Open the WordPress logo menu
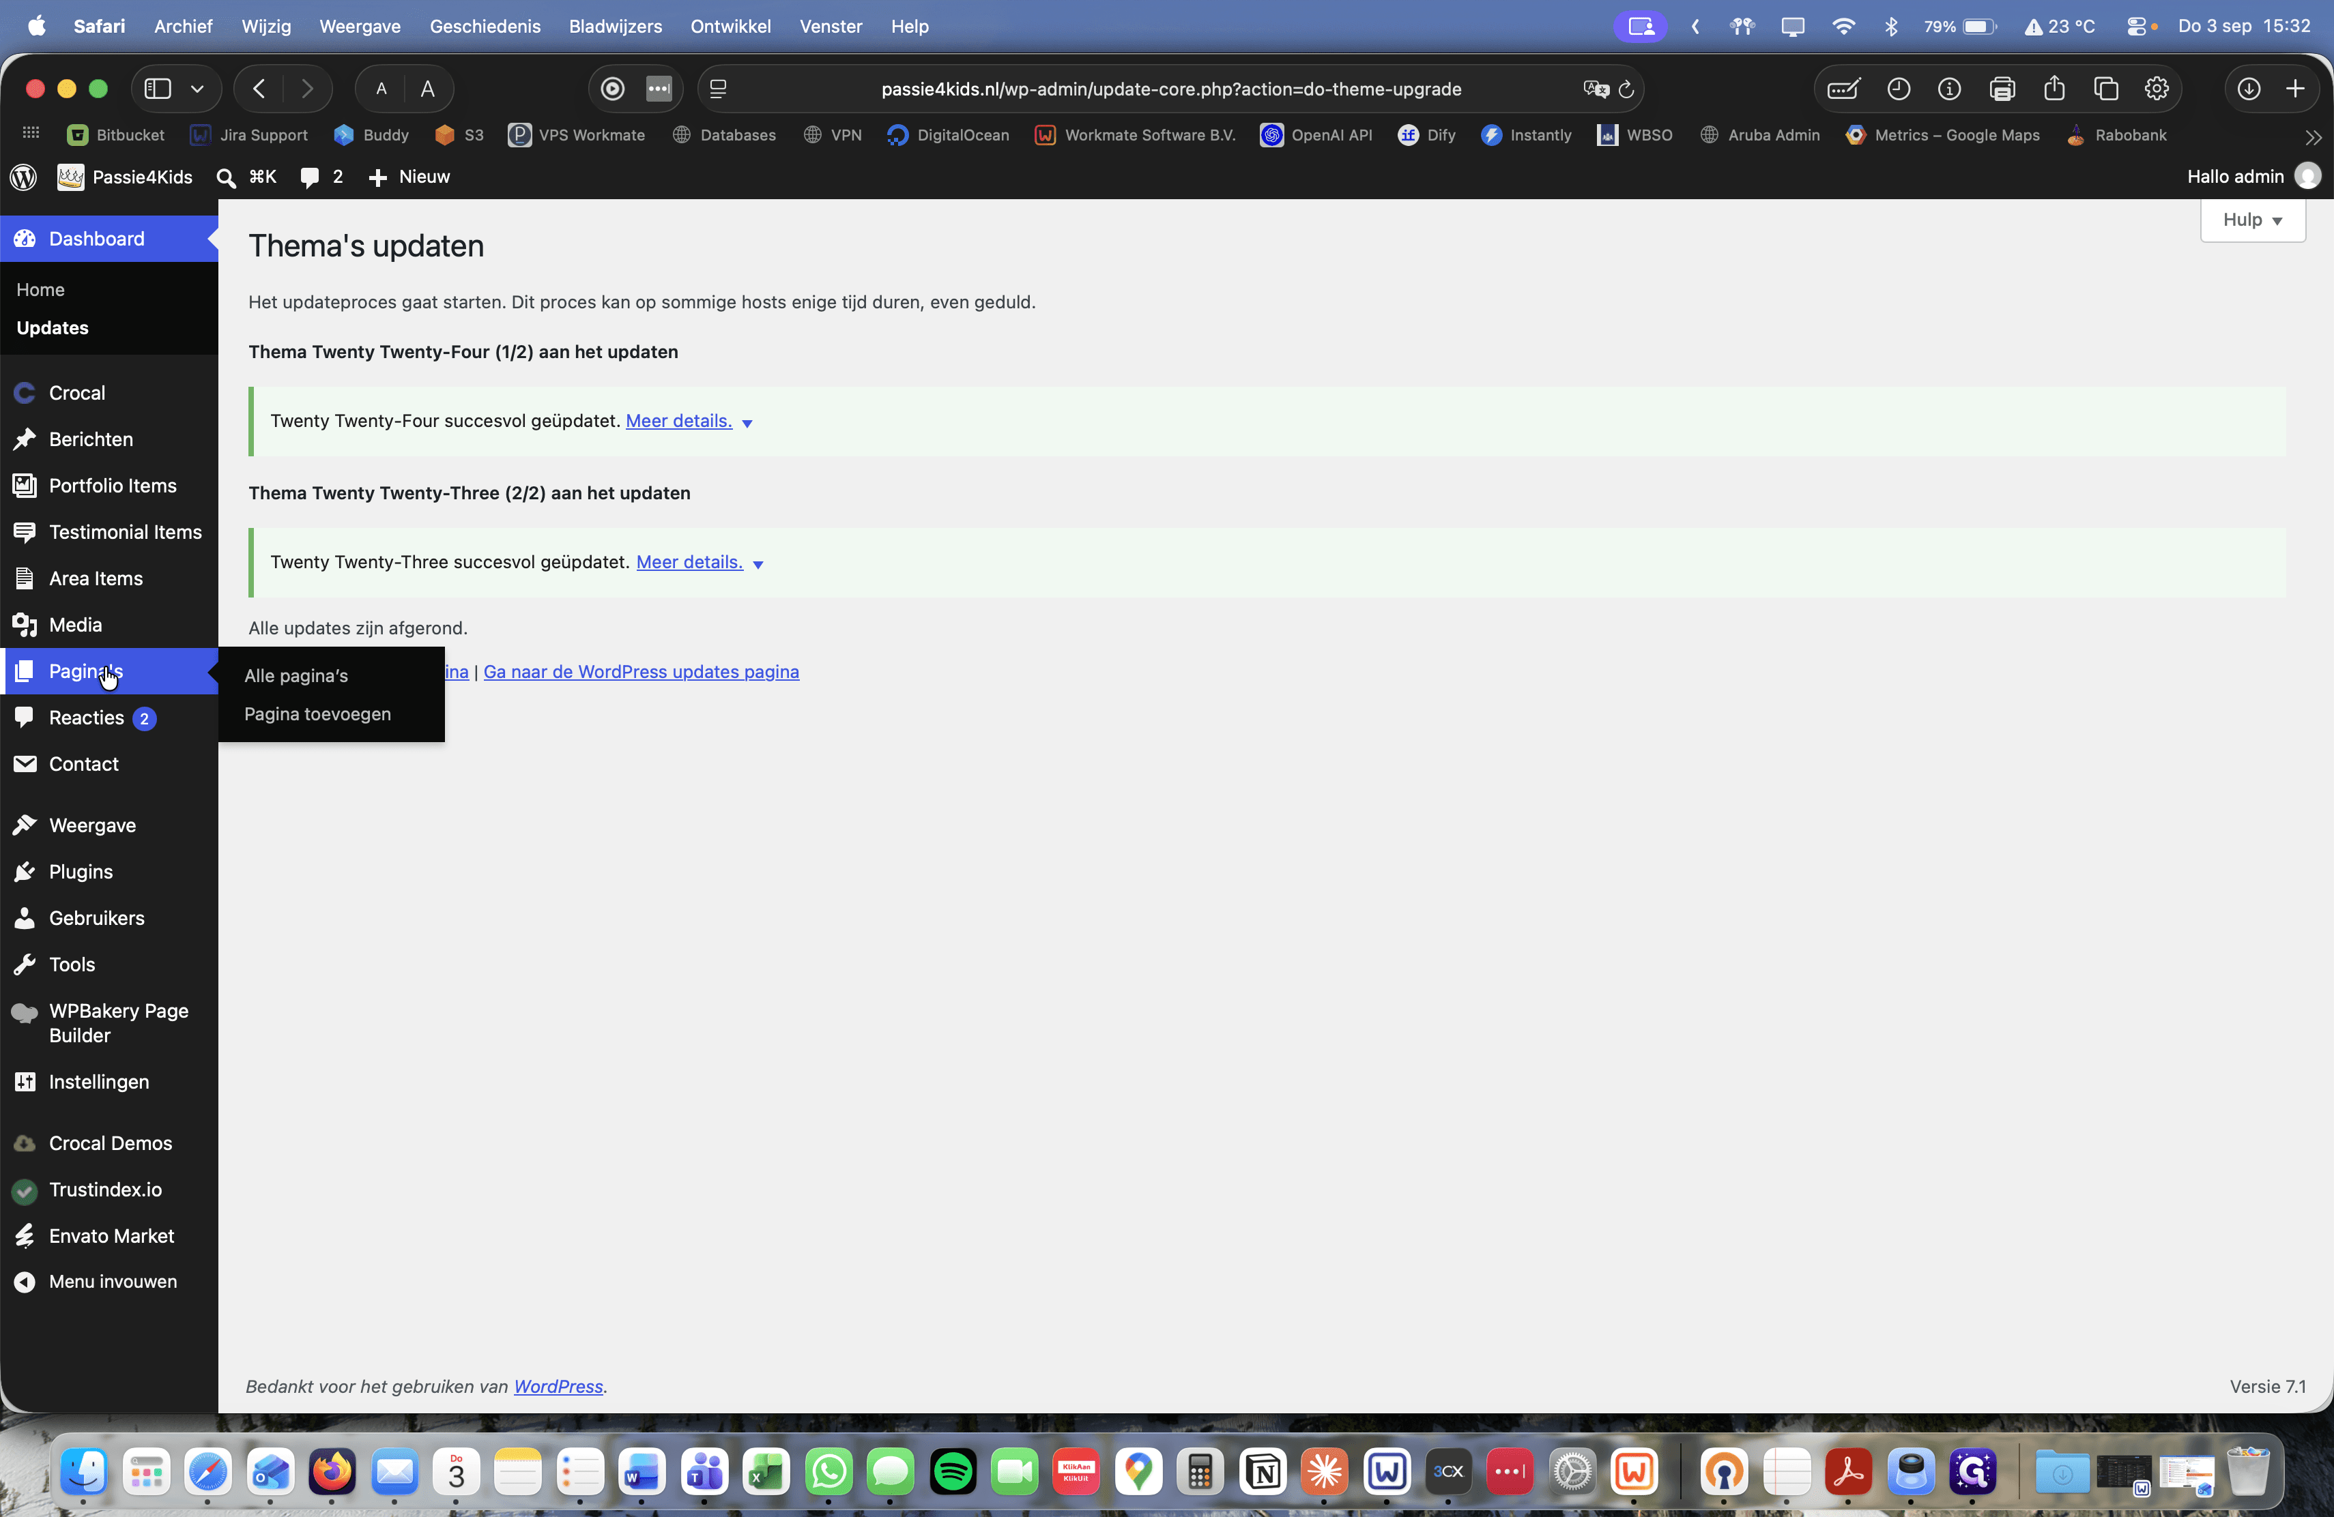 pyautogui.click(x=23, y=177)
